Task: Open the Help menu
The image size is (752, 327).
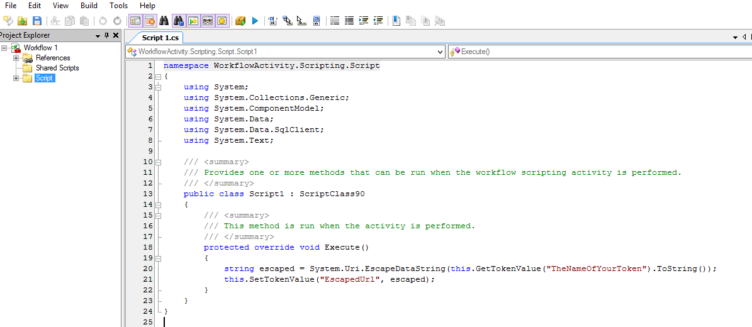Action: 147,6
